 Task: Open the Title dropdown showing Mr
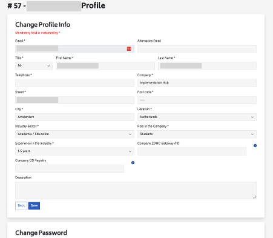pos(34,66)
